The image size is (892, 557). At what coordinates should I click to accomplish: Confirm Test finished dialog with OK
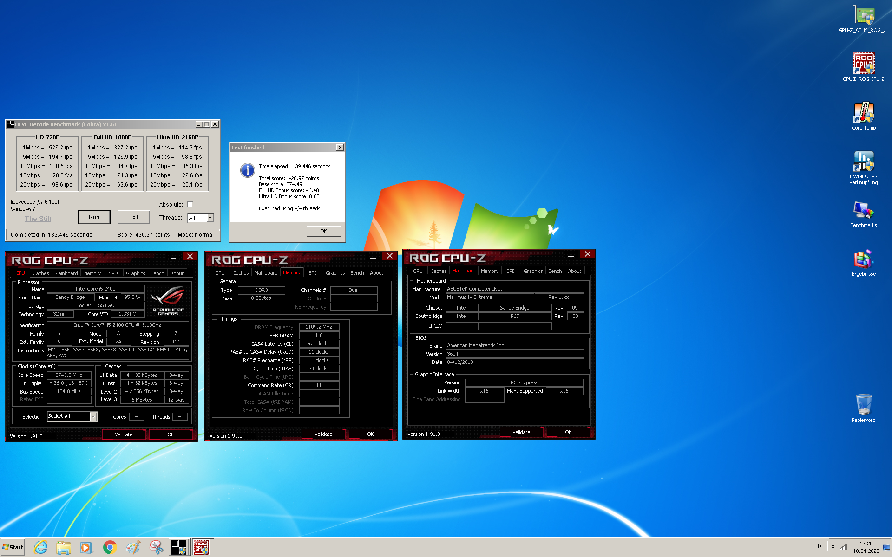click(x=323, y=231)
